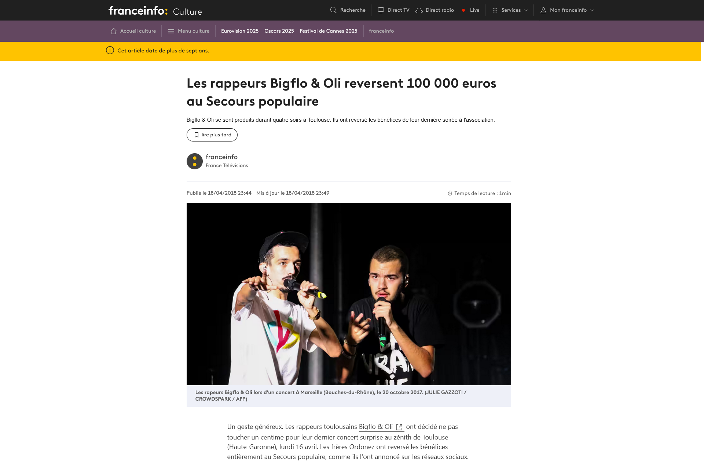Click the bookmark icon in lire plus tard
This screenshot has width=704, height=467.
point(197,135)
